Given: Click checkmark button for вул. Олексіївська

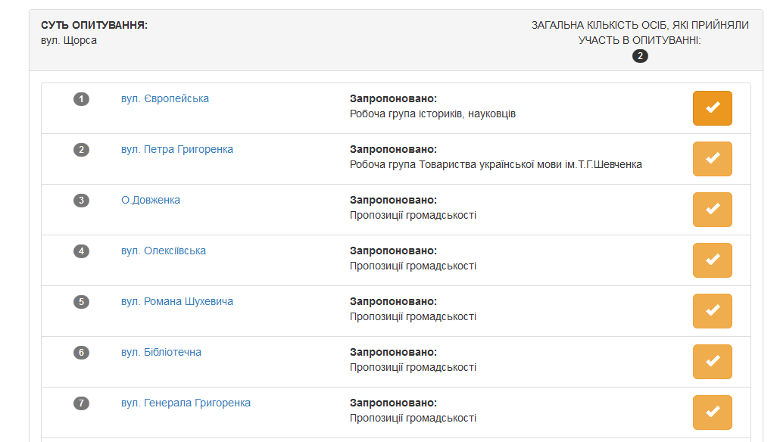Looking at the screenshot, I should [x=712, y=260].
